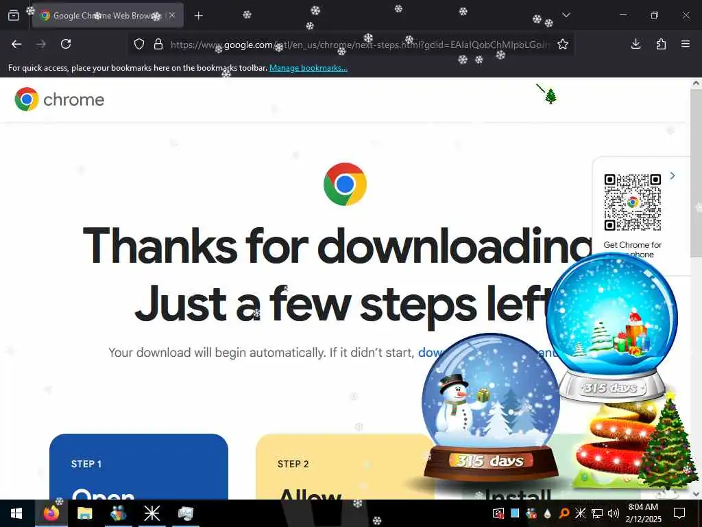Click the site security padlock icon
Viewport: 702px width, 527px height.
coord(158,44)
